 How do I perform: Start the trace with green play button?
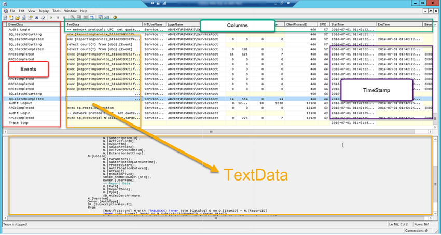[x=51, y=18]
